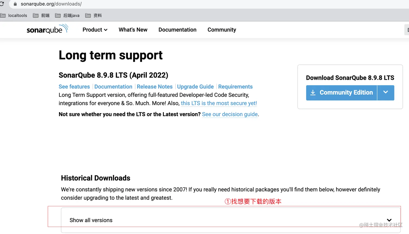
Task: Click the chevron on Show all versions
Action: click(389, 220)
